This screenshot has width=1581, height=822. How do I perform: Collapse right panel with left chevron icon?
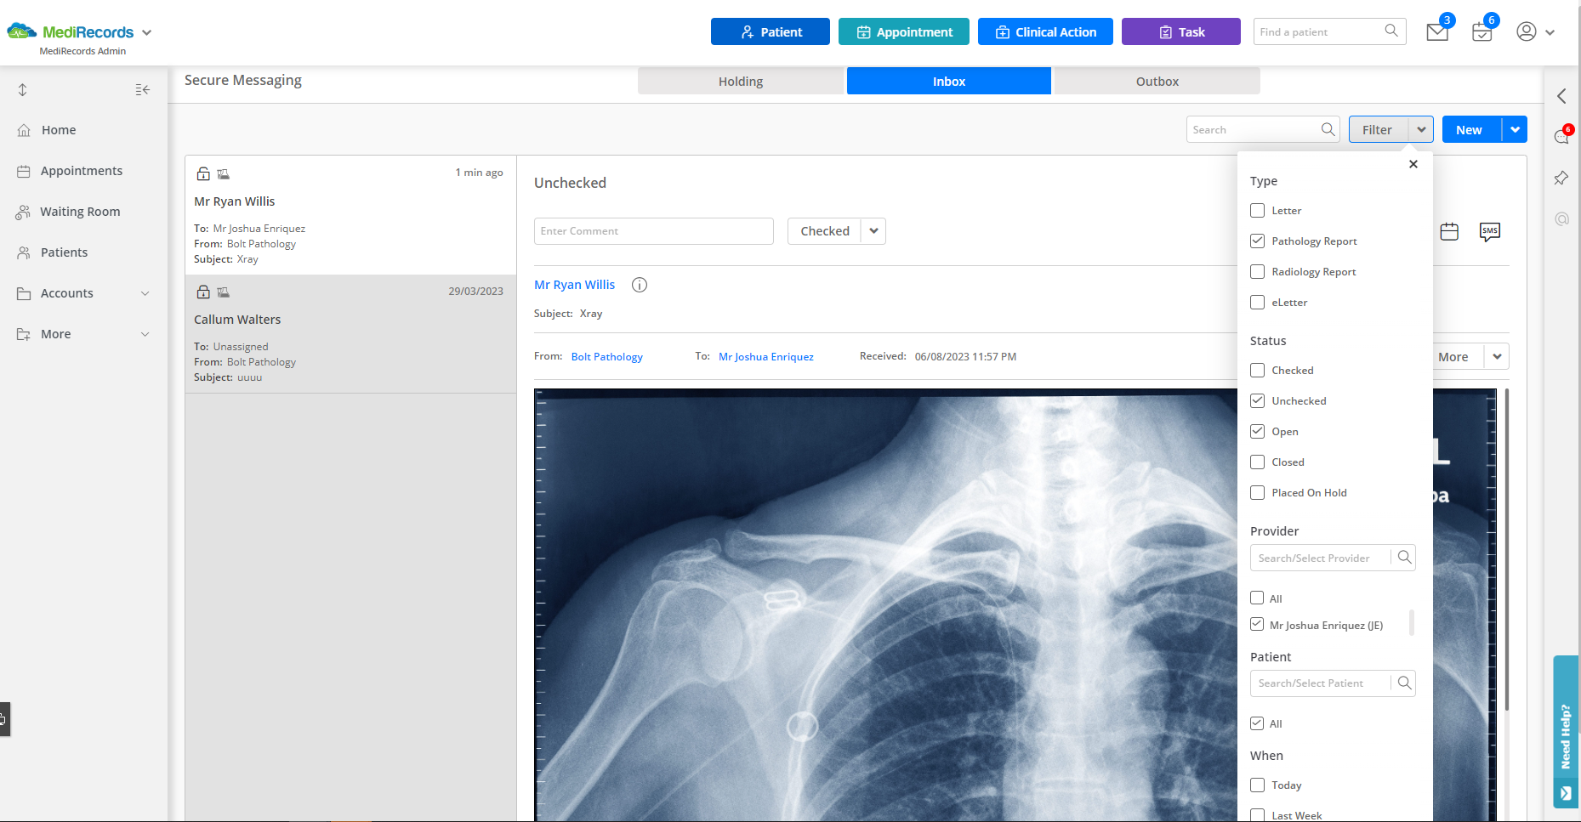tap(1561, 96)
